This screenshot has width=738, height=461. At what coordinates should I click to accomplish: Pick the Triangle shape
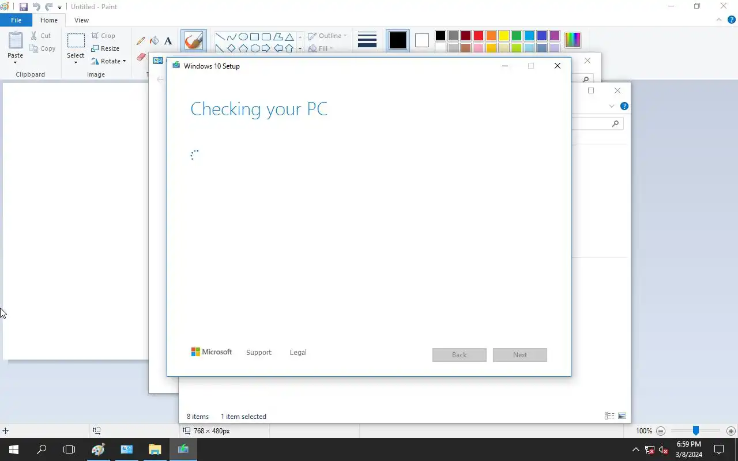pyautogui.click(x=289, y=37)
